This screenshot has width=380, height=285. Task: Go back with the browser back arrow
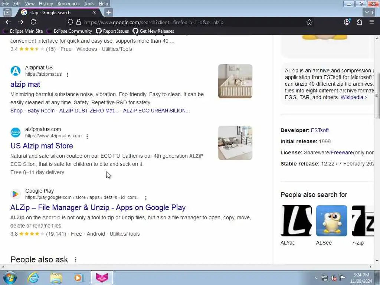tap(8, 22)
